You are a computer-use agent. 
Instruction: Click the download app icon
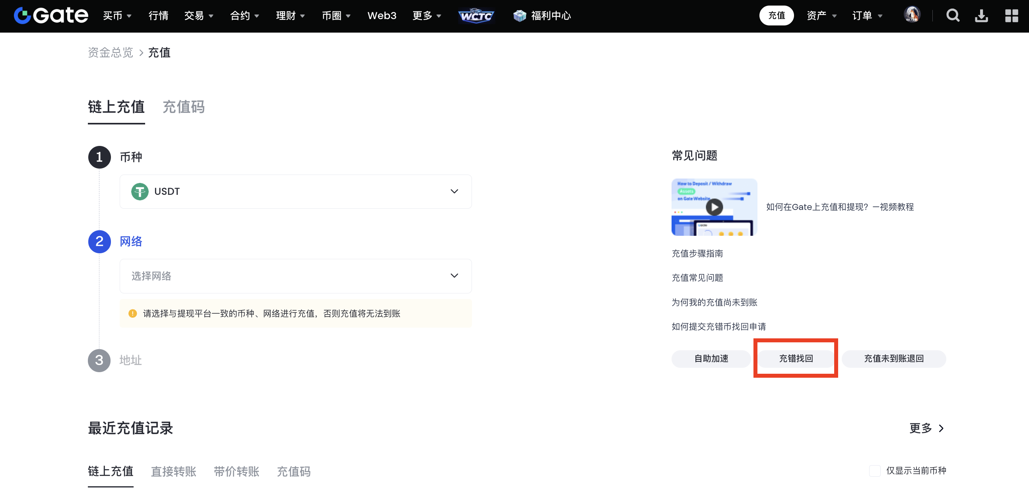pos(981,16)
